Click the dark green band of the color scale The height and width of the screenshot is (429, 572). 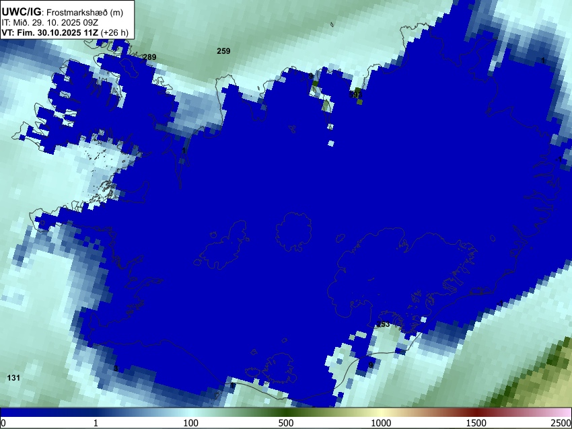285,413
